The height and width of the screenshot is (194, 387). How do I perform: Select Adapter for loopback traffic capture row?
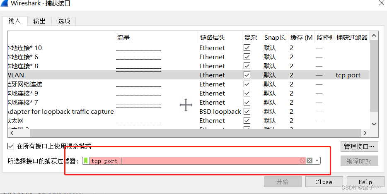(x=189, y=111)
